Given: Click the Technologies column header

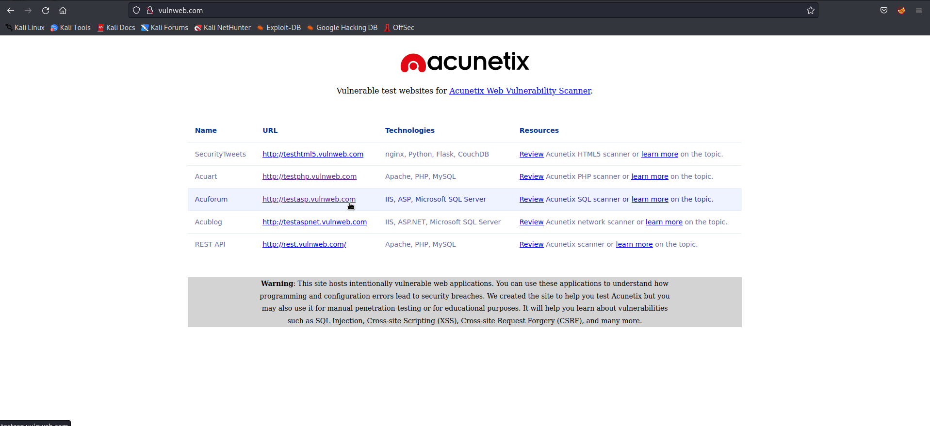Looking at the screenshot, I should (x=410, y=130).
